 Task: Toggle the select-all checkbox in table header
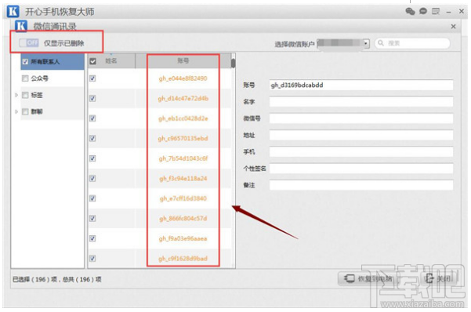pyautogui.click(x=92, y=61)
